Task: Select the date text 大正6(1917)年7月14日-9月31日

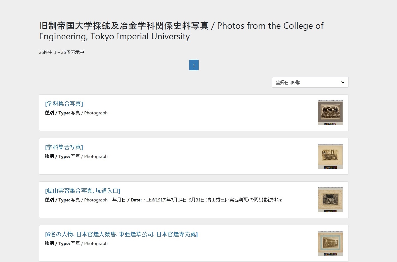Action: point(173,200)
